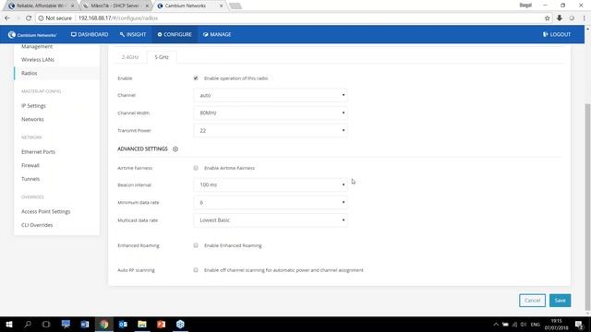Open the Transmit Power dropdown
The image size is (591, 332).
[x=271, y=131]
